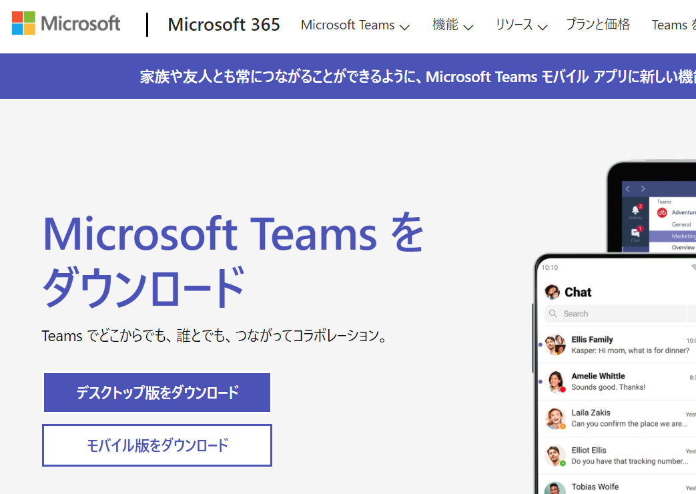Click the forward arrow in tablet mockup
The image size is (696, 494).
(x=643, y=189)
